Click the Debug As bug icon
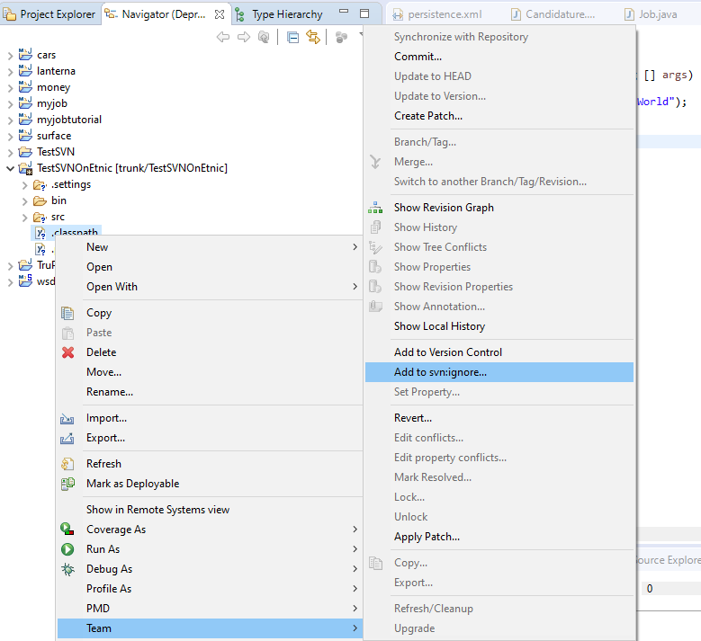This screenshot has height=641, width=701. 67,569
